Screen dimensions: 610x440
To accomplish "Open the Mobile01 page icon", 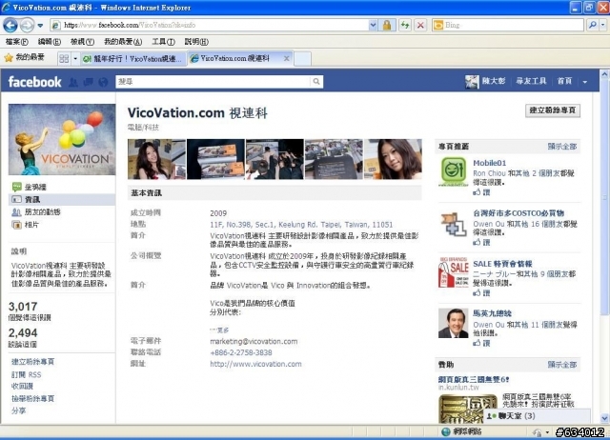I will [x=453, y=171].
